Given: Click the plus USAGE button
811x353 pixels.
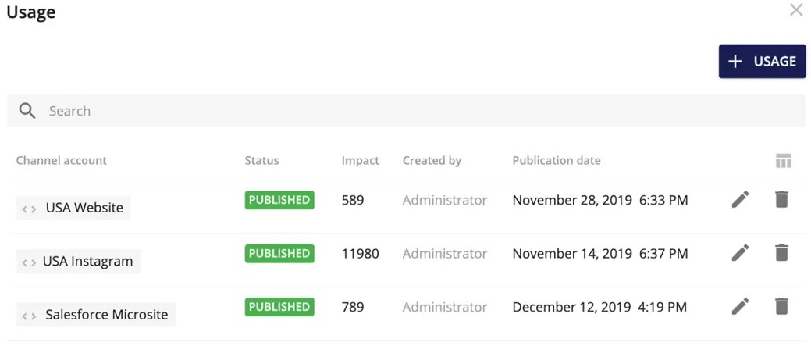Looking at the screenshot, I should (x=762, y=62).
